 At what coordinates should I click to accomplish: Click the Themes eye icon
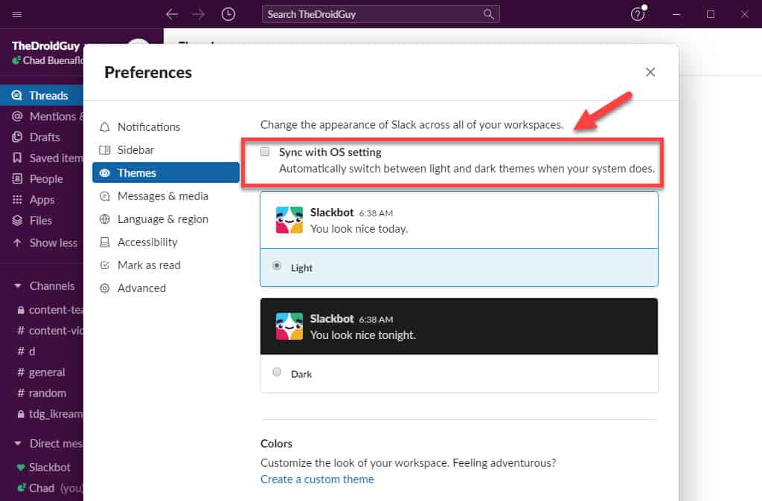[x=104, y=173]
